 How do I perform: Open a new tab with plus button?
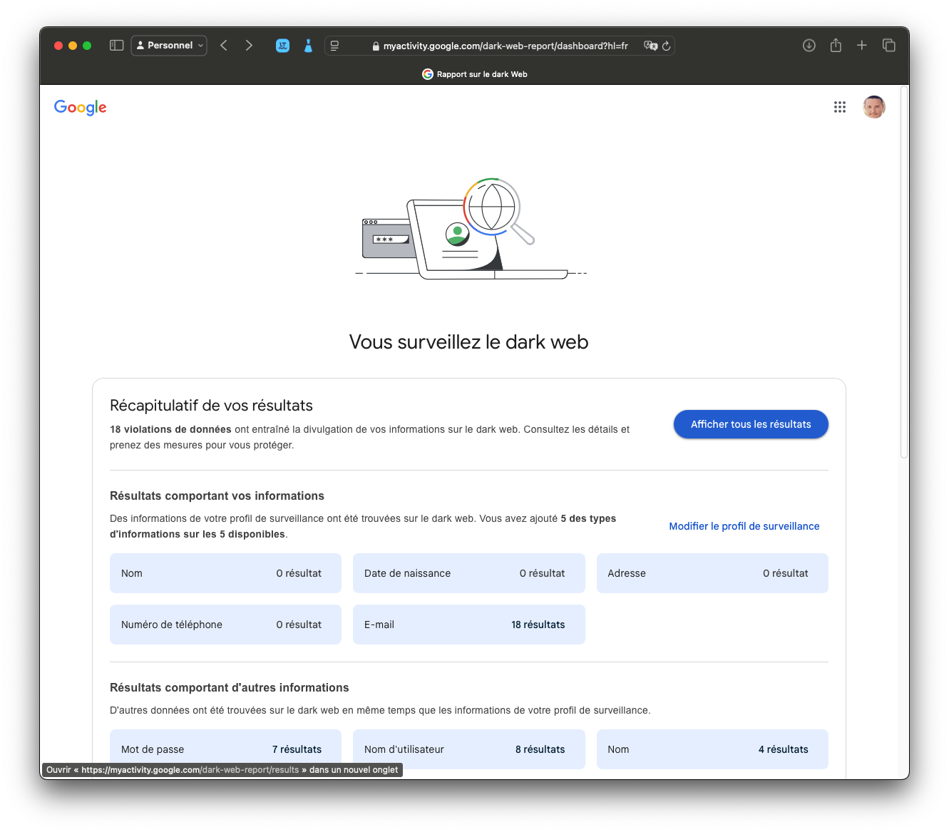tap(861, 46)
